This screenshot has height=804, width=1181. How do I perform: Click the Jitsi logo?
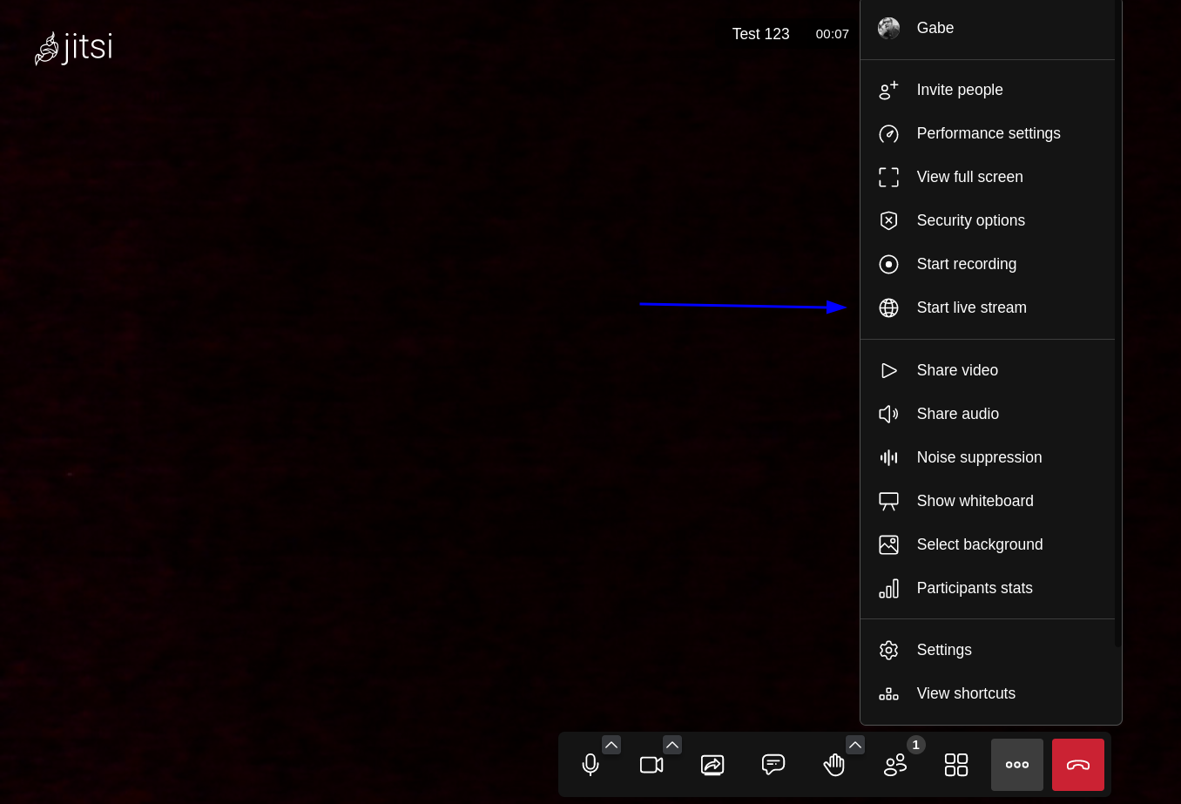tap(74, 48)
